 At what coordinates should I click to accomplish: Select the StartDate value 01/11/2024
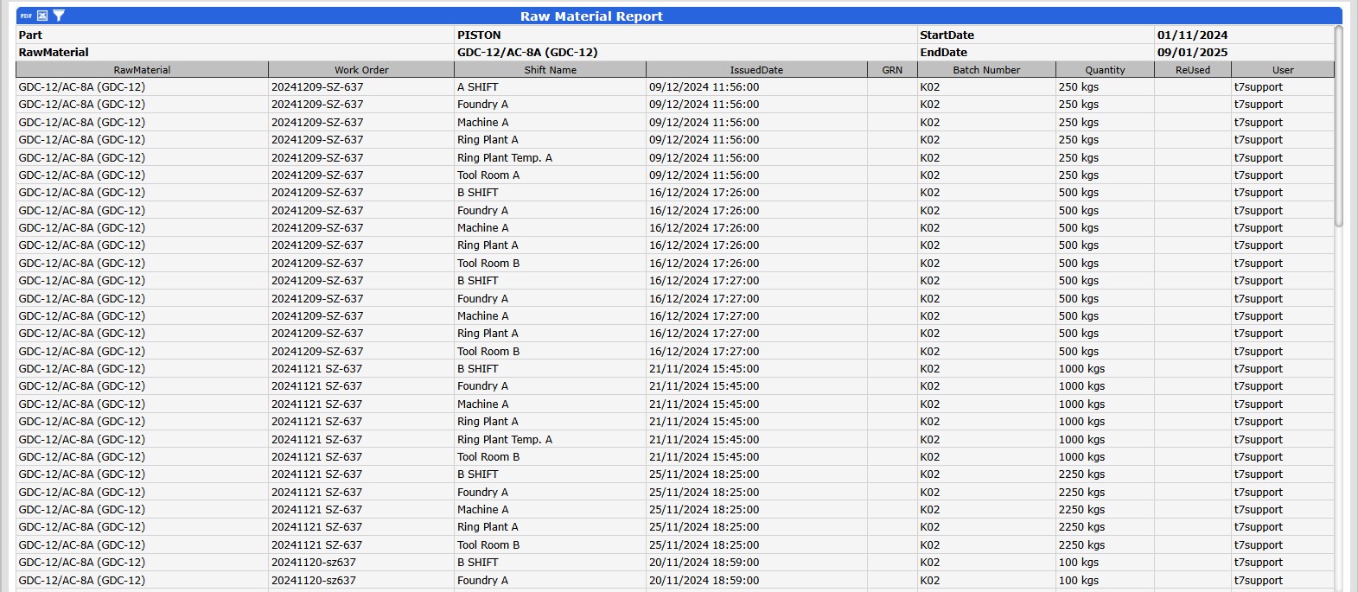tap(1192, 35)
